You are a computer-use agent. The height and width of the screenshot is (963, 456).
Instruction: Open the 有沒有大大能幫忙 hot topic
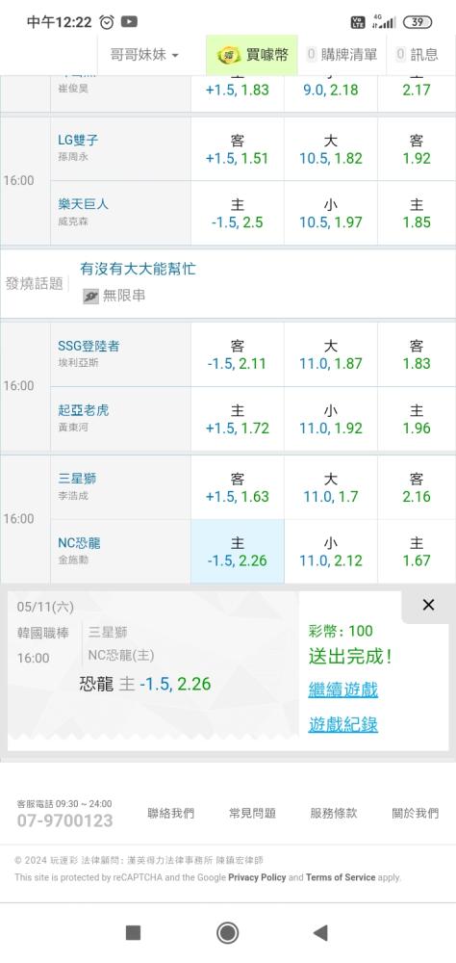click(139, 269)
